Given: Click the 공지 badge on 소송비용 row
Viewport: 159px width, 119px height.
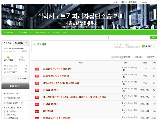Looking at the screenshot, I should point(37,76).
